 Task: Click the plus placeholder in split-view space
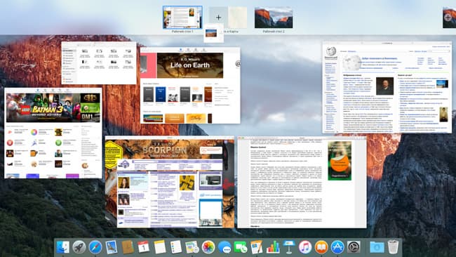(218, 18)
